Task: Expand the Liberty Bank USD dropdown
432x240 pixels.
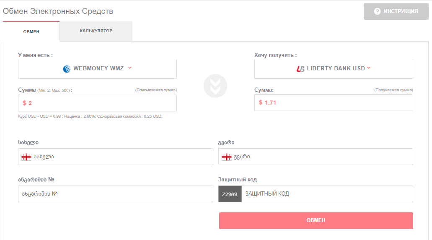Action: pyautogui.click(x=334, y=69)
